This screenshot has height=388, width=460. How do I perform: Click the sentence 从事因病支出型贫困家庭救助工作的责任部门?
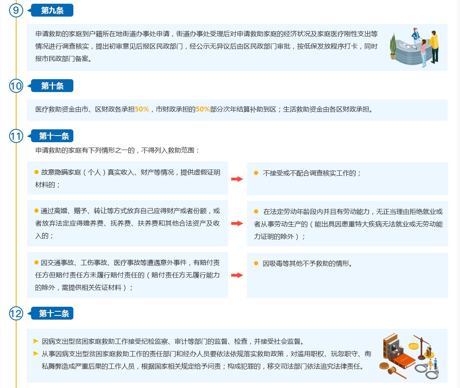click(206, 360)
